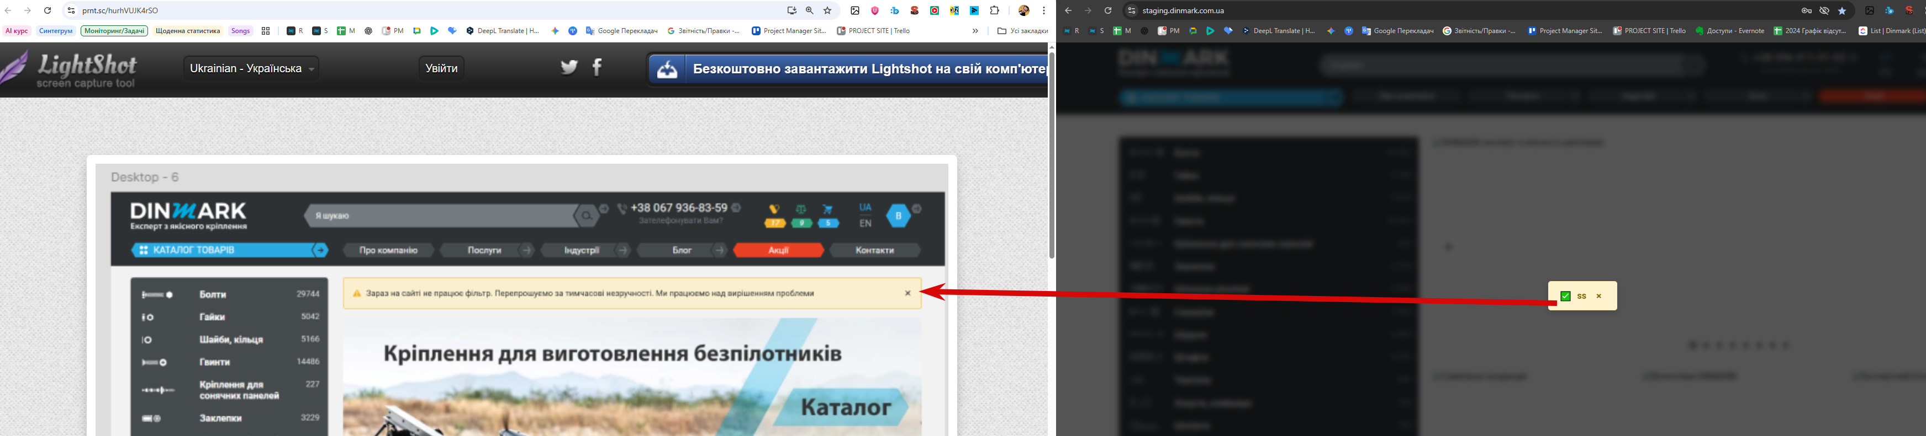The width and height of the screenshot is (1926, 436).
Task: Open the List | Dinmark bookmark
Action: pos(1892,31)
